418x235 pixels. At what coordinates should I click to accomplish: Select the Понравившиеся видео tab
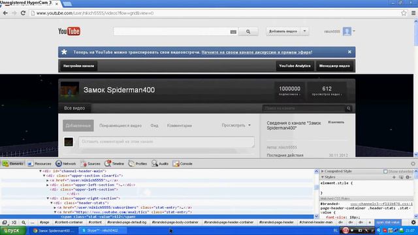point(120,125)
